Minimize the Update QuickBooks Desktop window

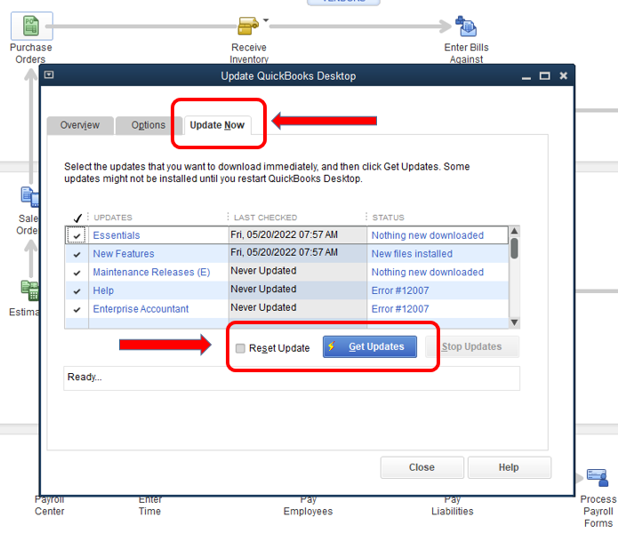(526, 76)
